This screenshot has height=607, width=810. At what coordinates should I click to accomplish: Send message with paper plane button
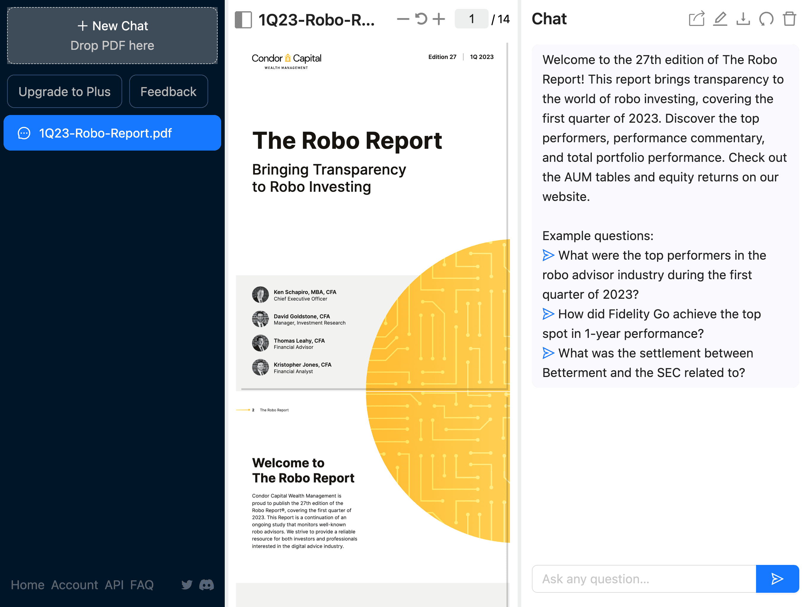(777, 579)
